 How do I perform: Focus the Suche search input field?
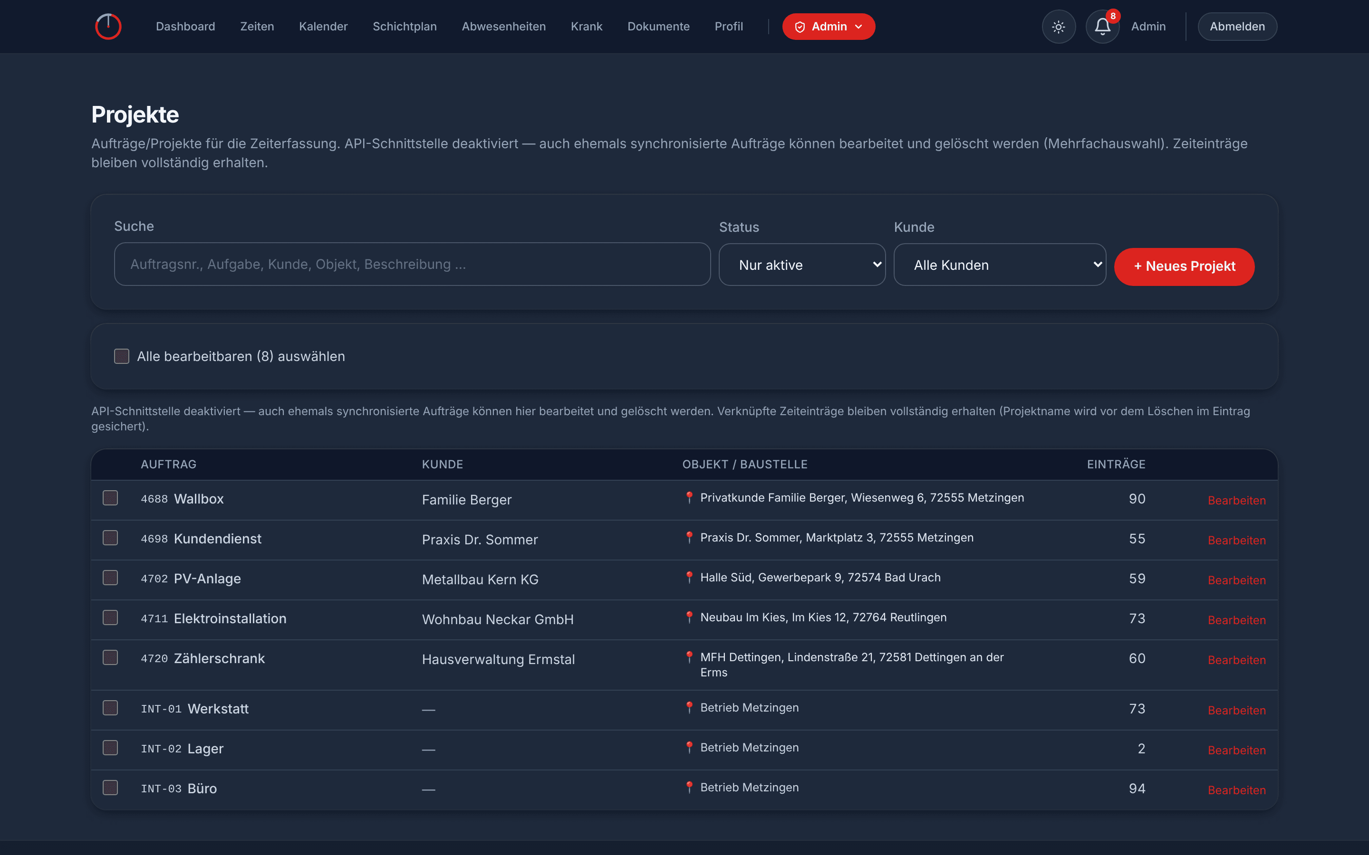[x=412, y=264]
